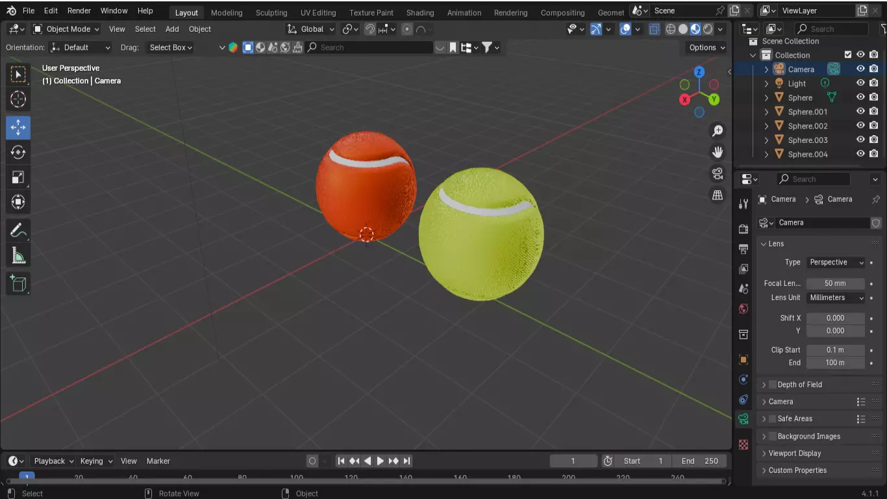The image size is (887, 499).
Task: Hide Sphere.002 in viewport via eye icon
Action: coord(860,126)
